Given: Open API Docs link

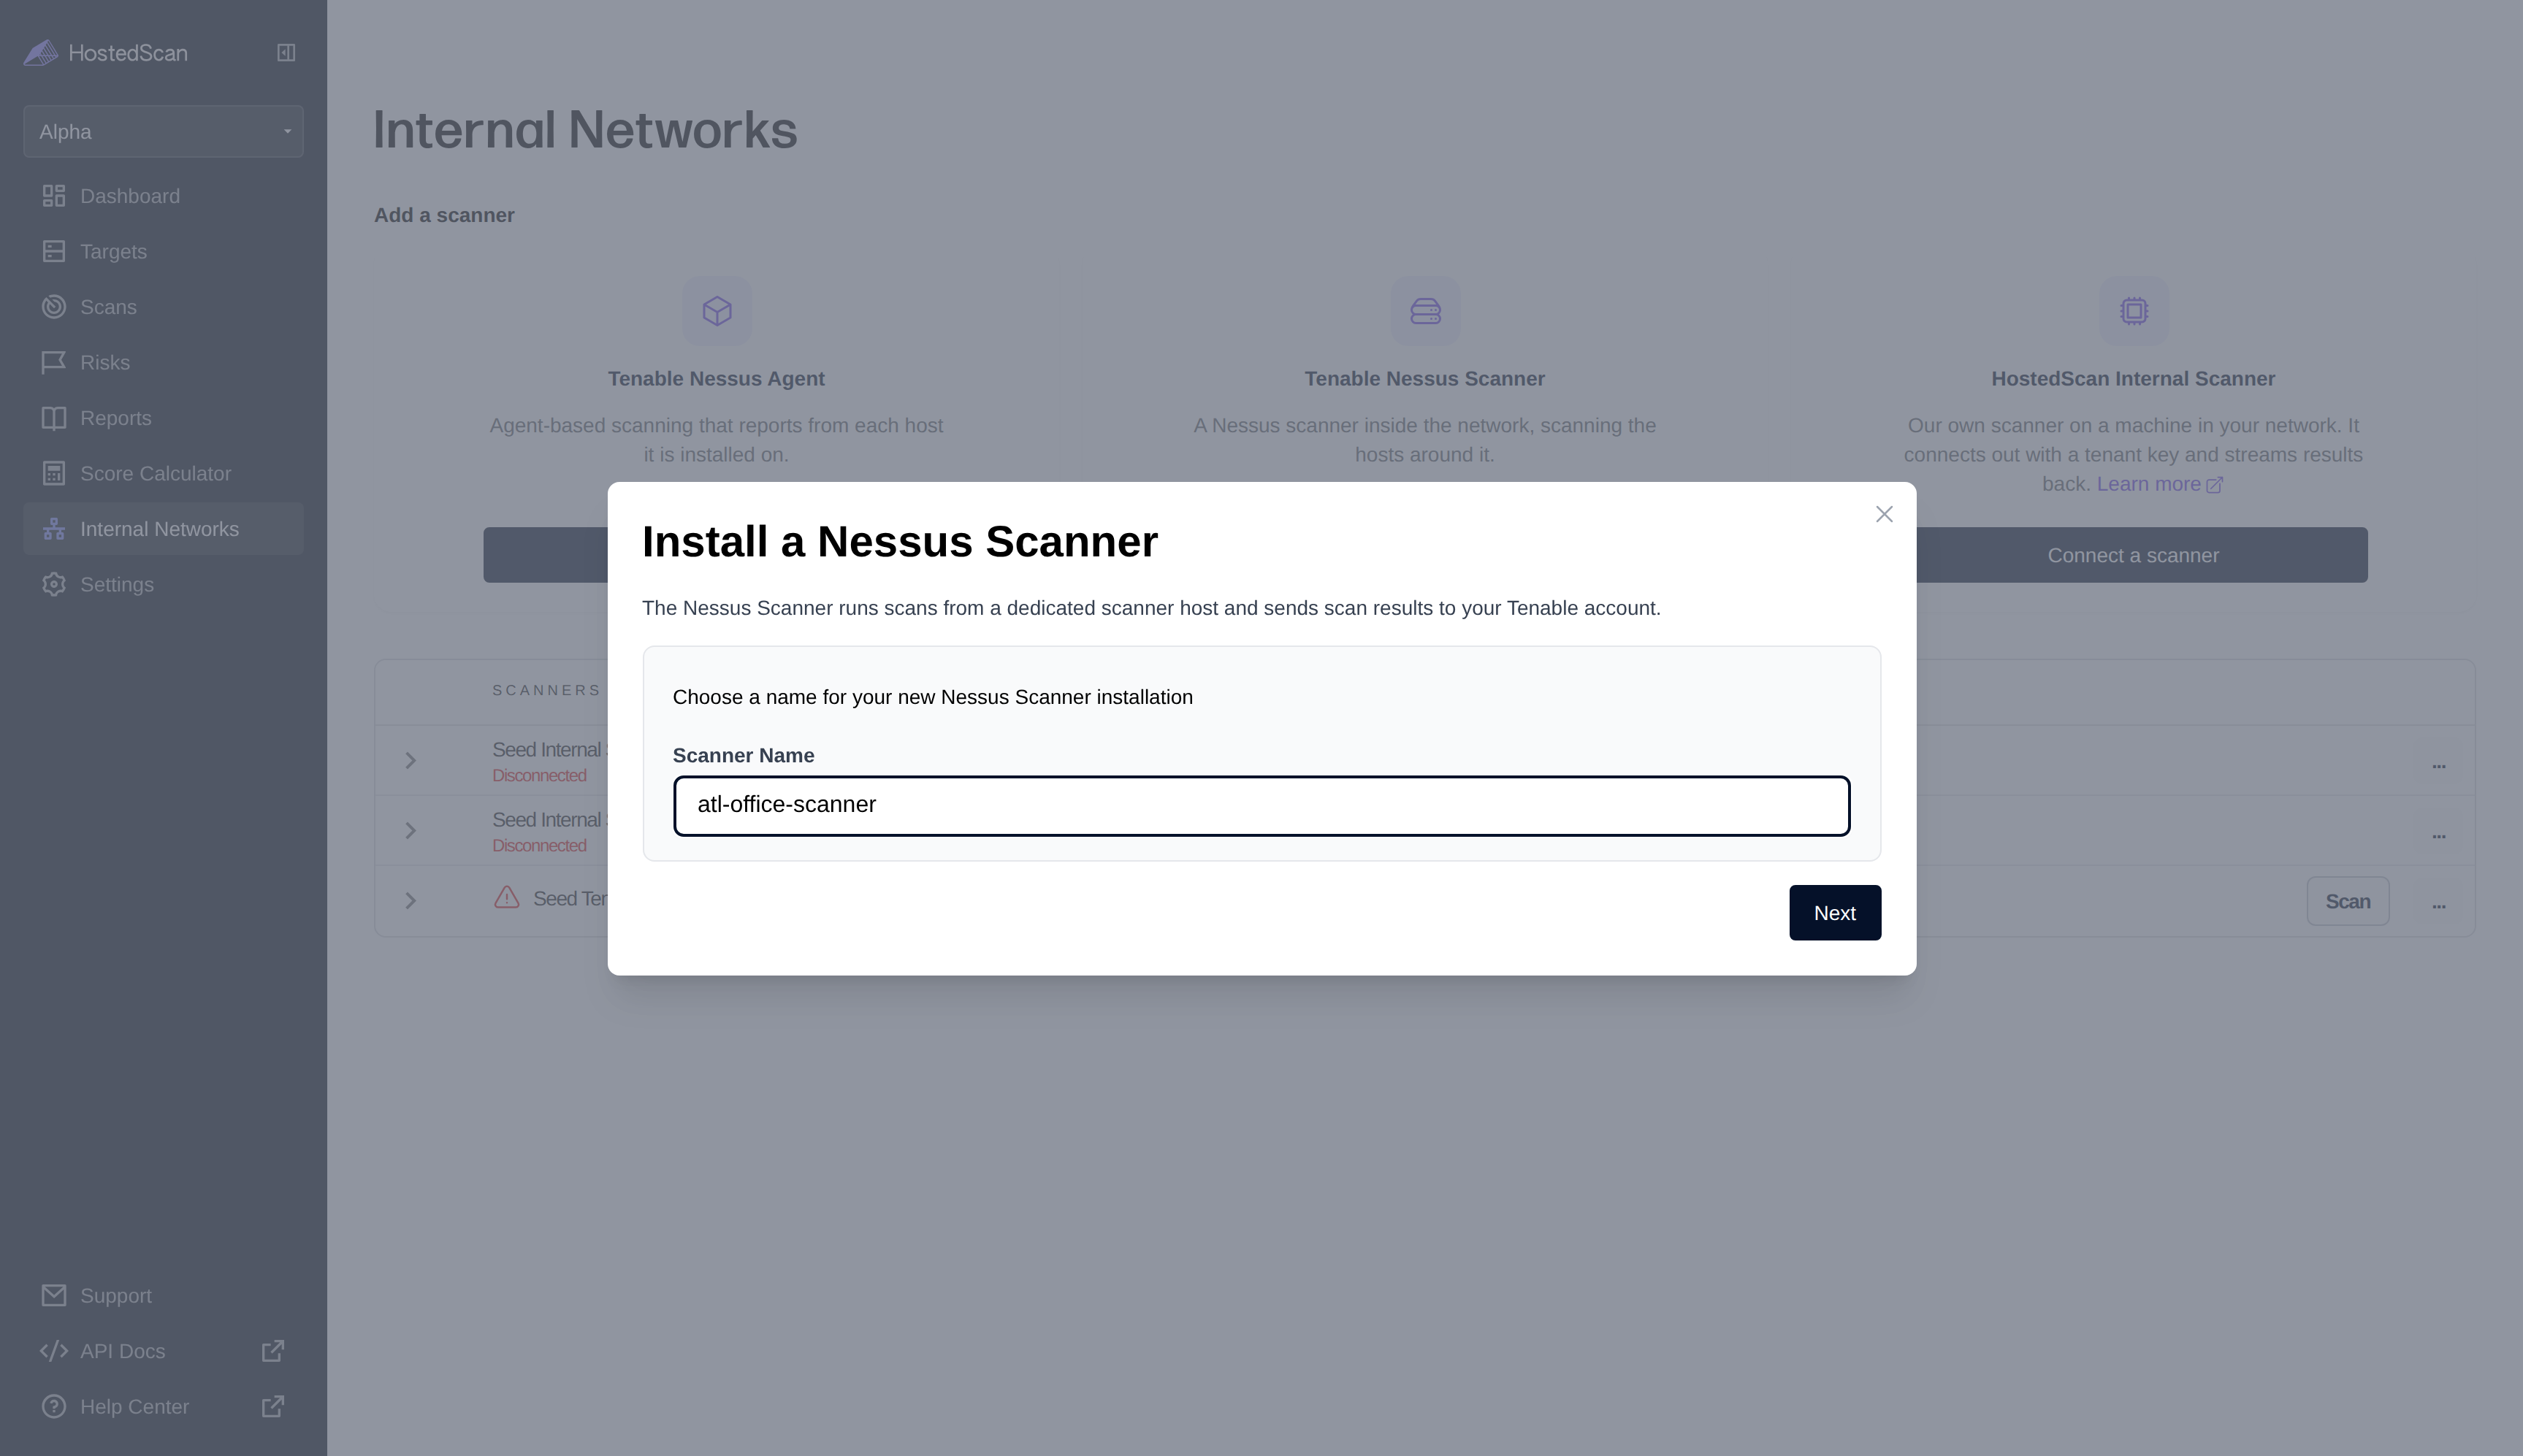Looking at the screenshot, I should (163, 1352).
